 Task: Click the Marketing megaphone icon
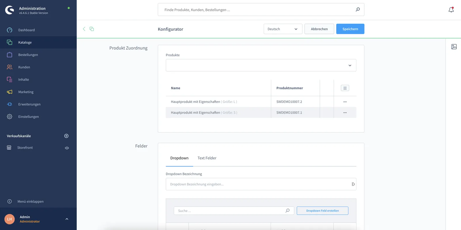tap(10, 92)
